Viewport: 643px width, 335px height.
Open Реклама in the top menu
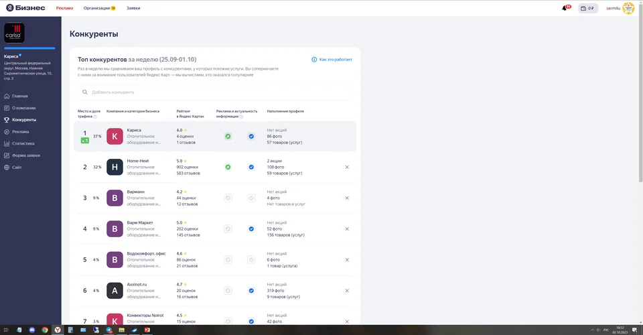[64, 8]
